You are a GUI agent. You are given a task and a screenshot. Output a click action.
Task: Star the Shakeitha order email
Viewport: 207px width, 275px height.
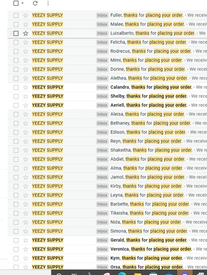click(25, 150)
